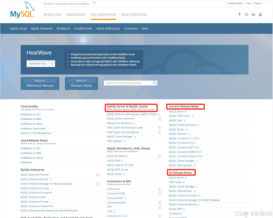Expand NDB Operator plus icon

click(x=125, y=141)
